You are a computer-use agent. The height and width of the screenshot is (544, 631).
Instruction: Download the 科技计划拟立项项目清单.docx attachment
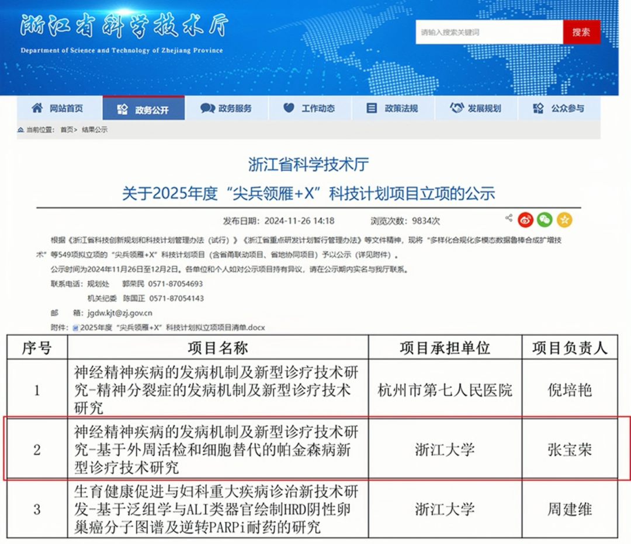(x=172, y=327)
